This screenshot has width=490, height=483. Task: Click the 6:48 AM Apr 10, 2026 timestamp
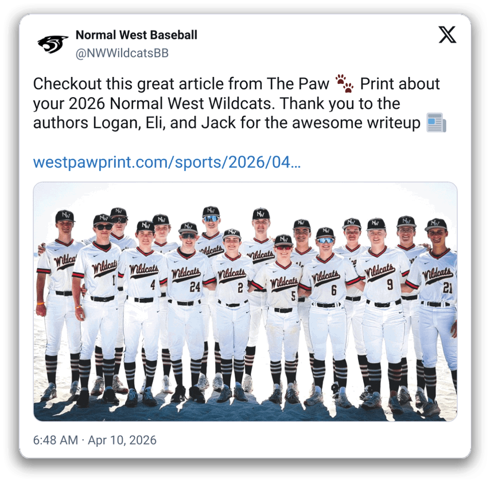(95, 440)
